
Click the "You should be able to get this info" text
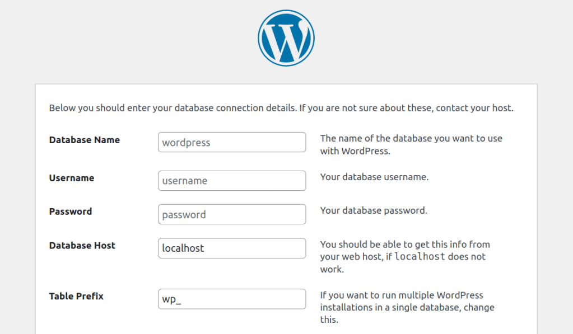404,244
